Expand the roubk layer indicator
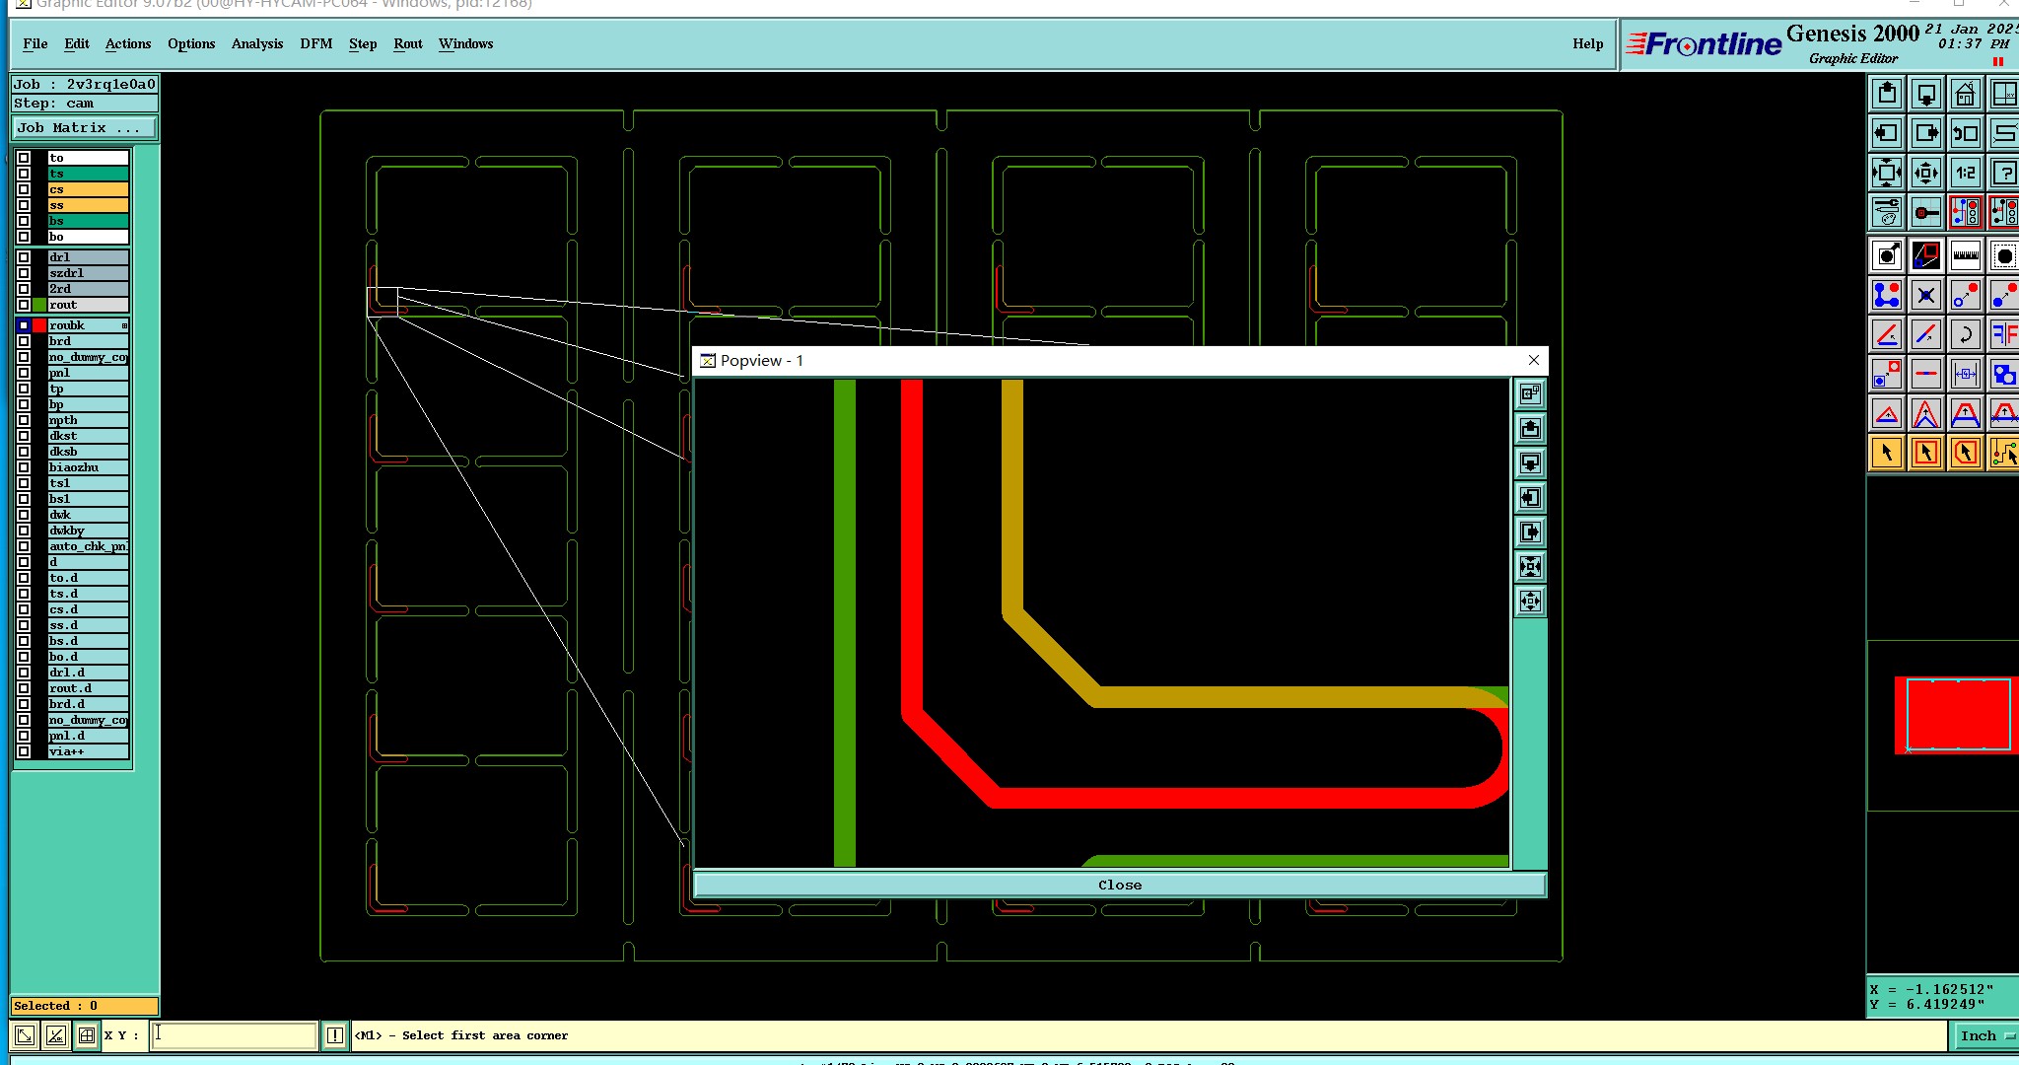2019x1065 pixels. pos(124,325)
